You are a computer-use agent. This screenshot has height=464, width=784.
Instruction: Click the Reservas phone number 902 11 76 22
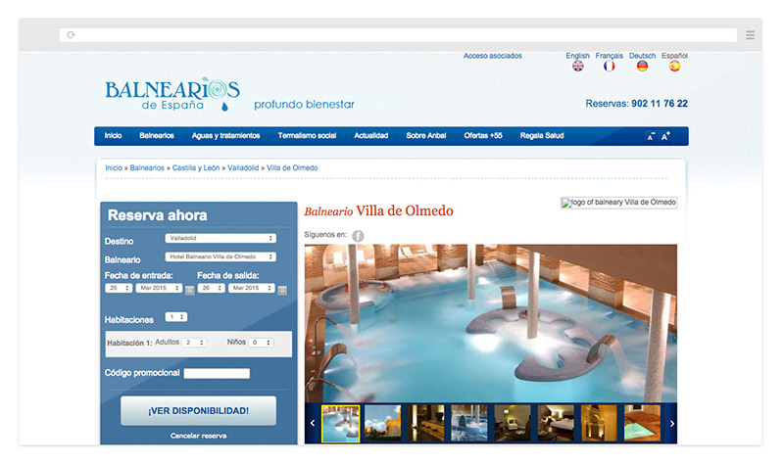[x=660, y=104]
